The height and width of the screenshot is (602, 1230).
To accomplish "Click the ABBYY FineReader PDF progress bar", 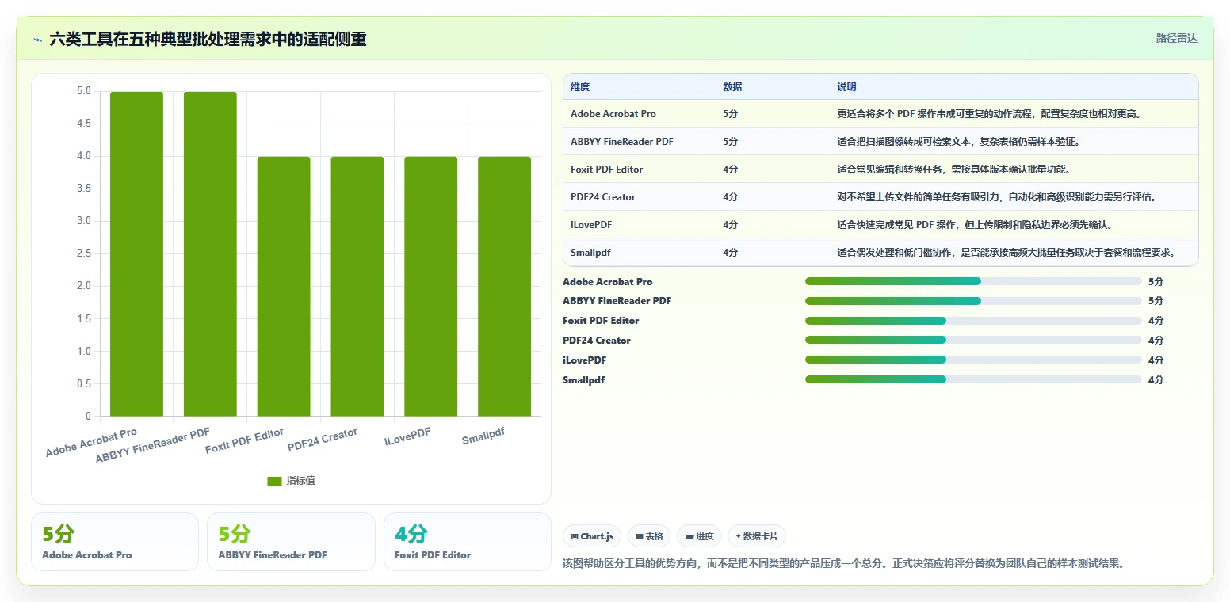I will (973, 301).
